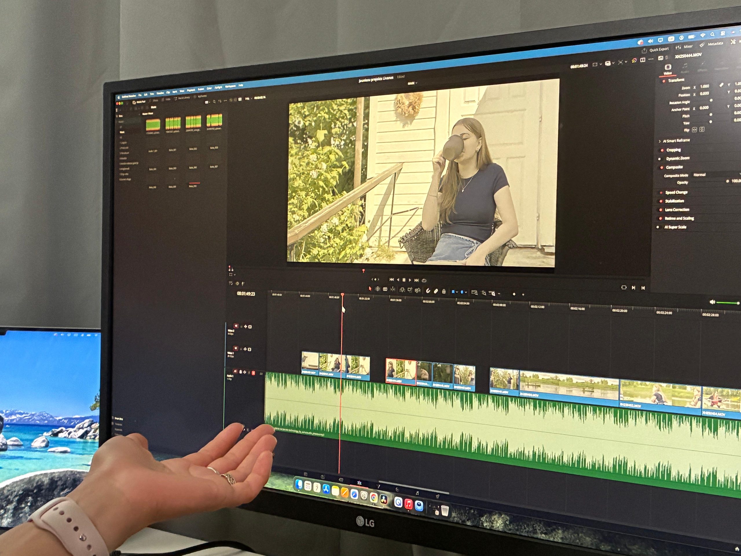
Task: Open the Sound Library panel
Action: point(182,98)
